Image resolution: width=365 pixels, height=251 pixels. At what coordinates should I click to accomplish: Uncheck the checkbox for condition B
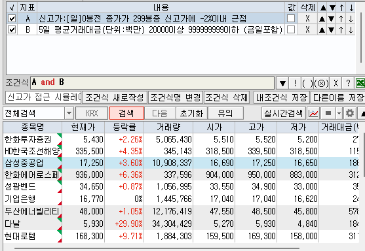tap(12, 29)
